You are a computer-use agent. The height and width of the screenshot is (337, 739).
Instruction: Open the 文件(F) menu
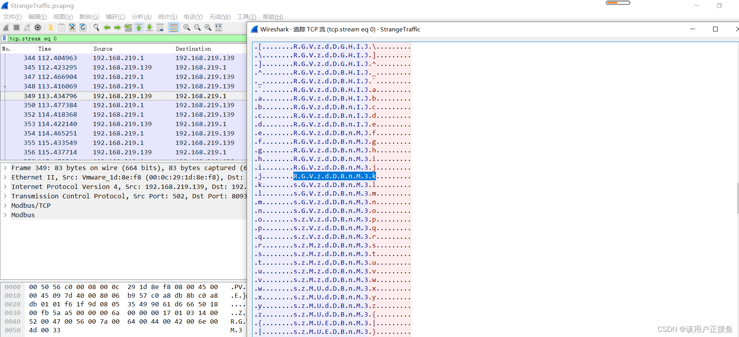click(12, 16)
